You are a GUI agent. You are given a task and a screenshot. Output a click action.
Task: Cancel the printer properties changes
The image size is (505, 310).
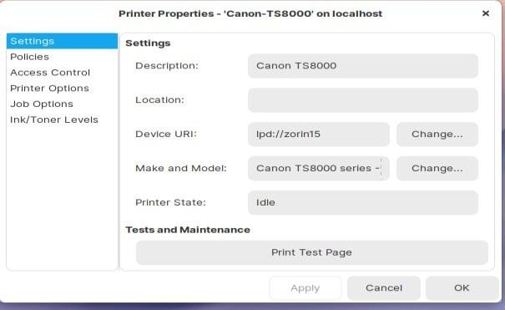click(384, 287)
